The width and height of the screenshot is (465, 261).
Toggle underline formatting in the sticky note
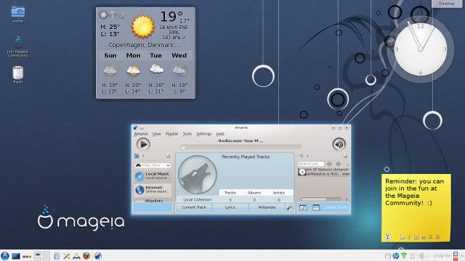(416, 237)
